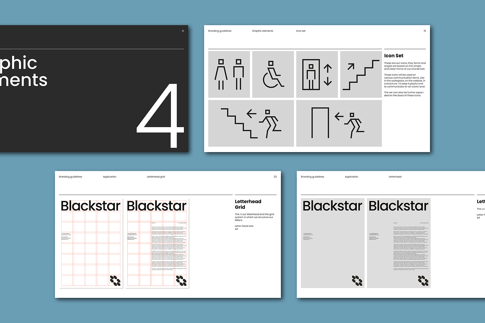485x323 pixels.
Task: Click brandmark on blank letterhead grid sheet
Action: (115, 281)
